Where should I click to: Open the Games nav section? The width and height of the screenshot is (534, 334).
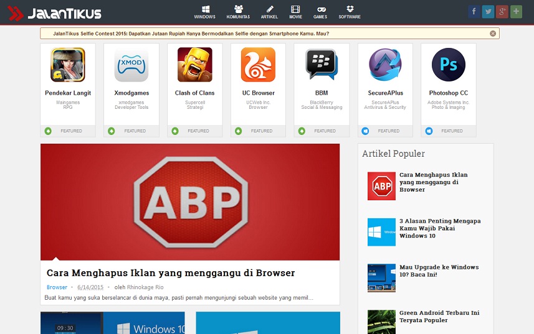click(320, 12)
